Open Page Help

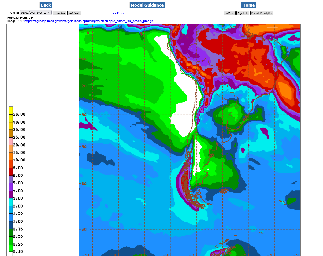coord(243,13)
